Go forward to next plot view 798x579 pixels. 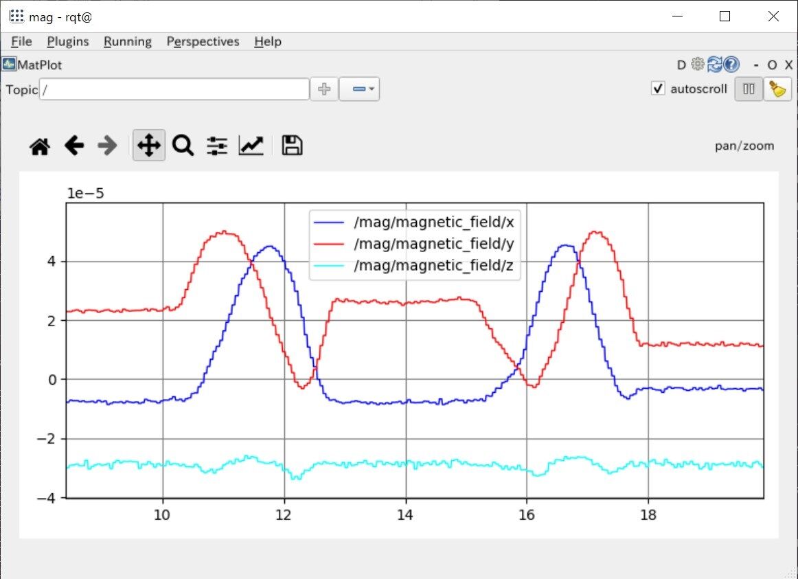point(107,146)
